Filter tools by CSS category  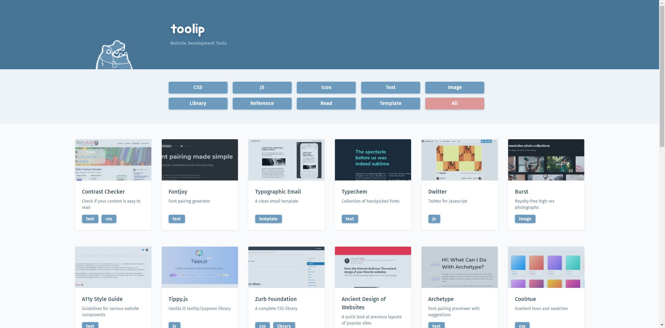pos(198,88)
